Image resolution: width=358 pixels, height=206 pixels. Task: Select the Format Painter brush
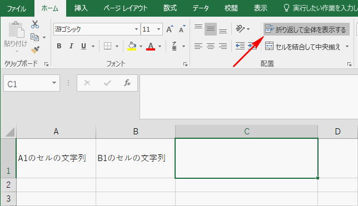click(x=35, y=50)
